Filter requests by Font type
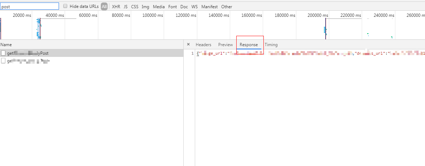Screen dimensions: 425x166 [172, 6]
